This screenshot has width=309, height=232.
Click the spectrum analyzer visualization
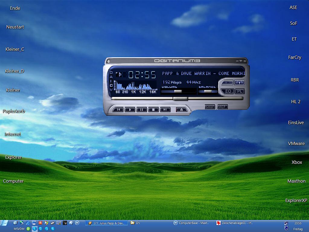point(136,85)
